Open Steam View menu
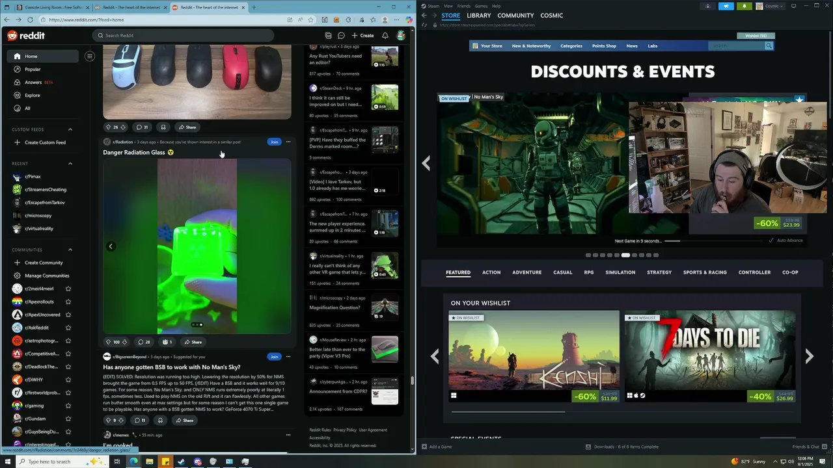Viewport: 833px width, 468px height. click(x=448, y=6)
